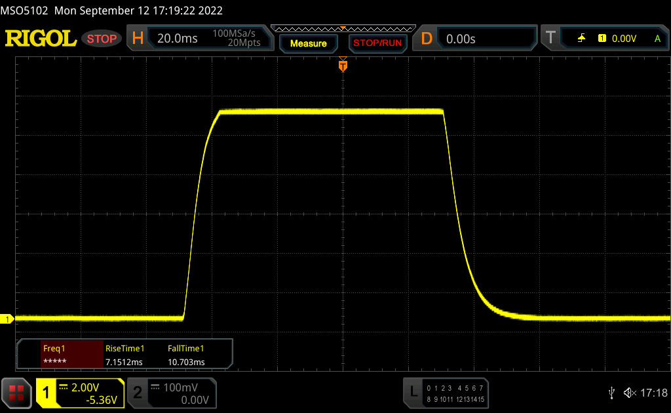This screenshot has width=671, height=413.
Task: Select the FallTime1 measurement label
Action: (x=185, y=348)
